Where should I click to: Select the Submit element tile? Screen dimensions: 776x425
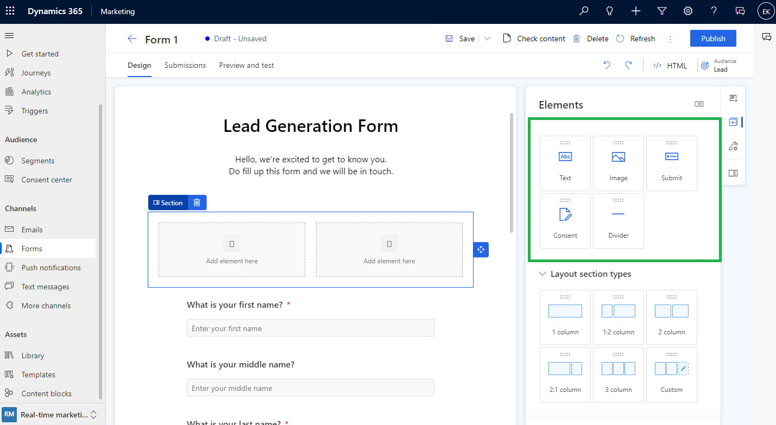[672, 163]
